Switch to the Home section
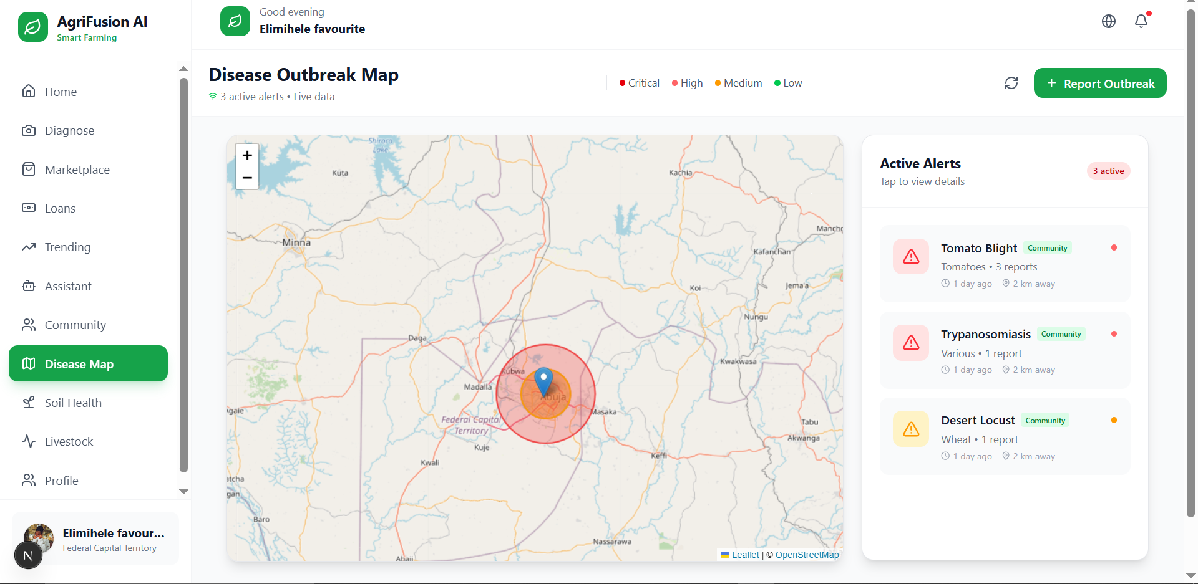This screenshot has width=1198, height=584. [61, 91]
